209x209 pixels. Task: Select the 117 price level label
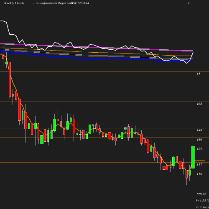pyautogui.click(x=199, y=164)
